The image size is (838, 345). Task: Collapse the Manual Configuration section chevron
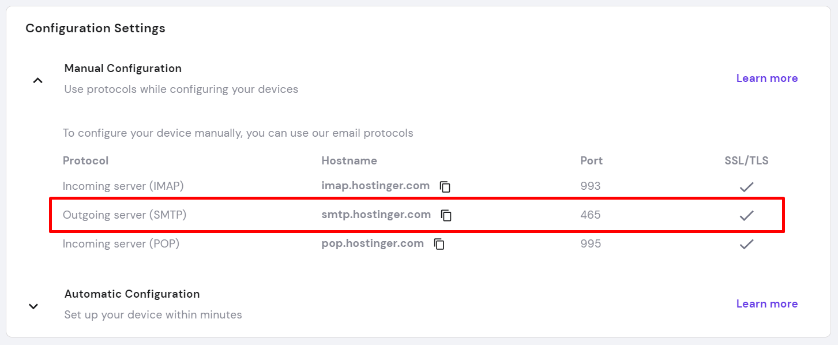(x=37, y=80)
